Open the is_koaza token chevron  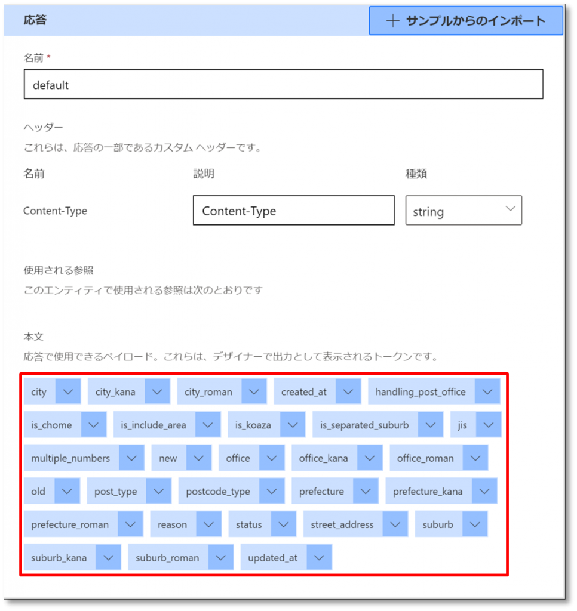(x=293, y=425)
